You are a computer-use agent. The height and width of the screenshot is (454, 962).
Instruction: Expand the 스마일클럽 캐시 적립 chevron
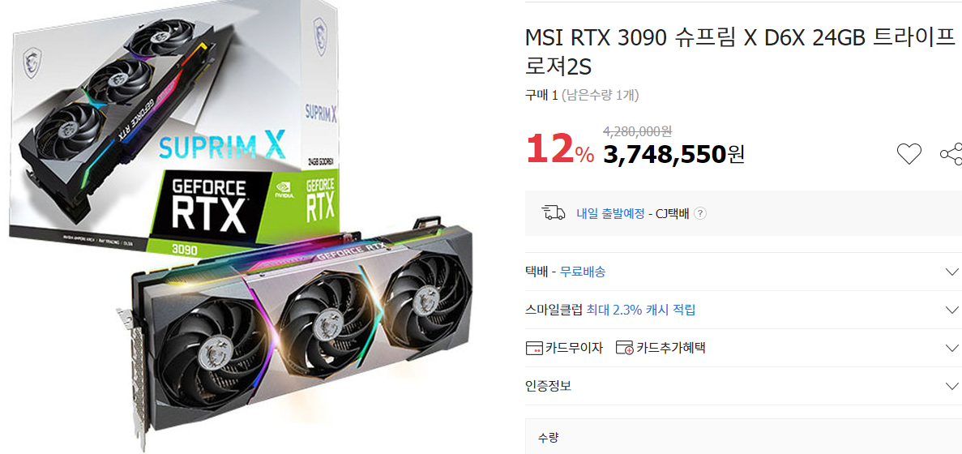tap(951, 310)
